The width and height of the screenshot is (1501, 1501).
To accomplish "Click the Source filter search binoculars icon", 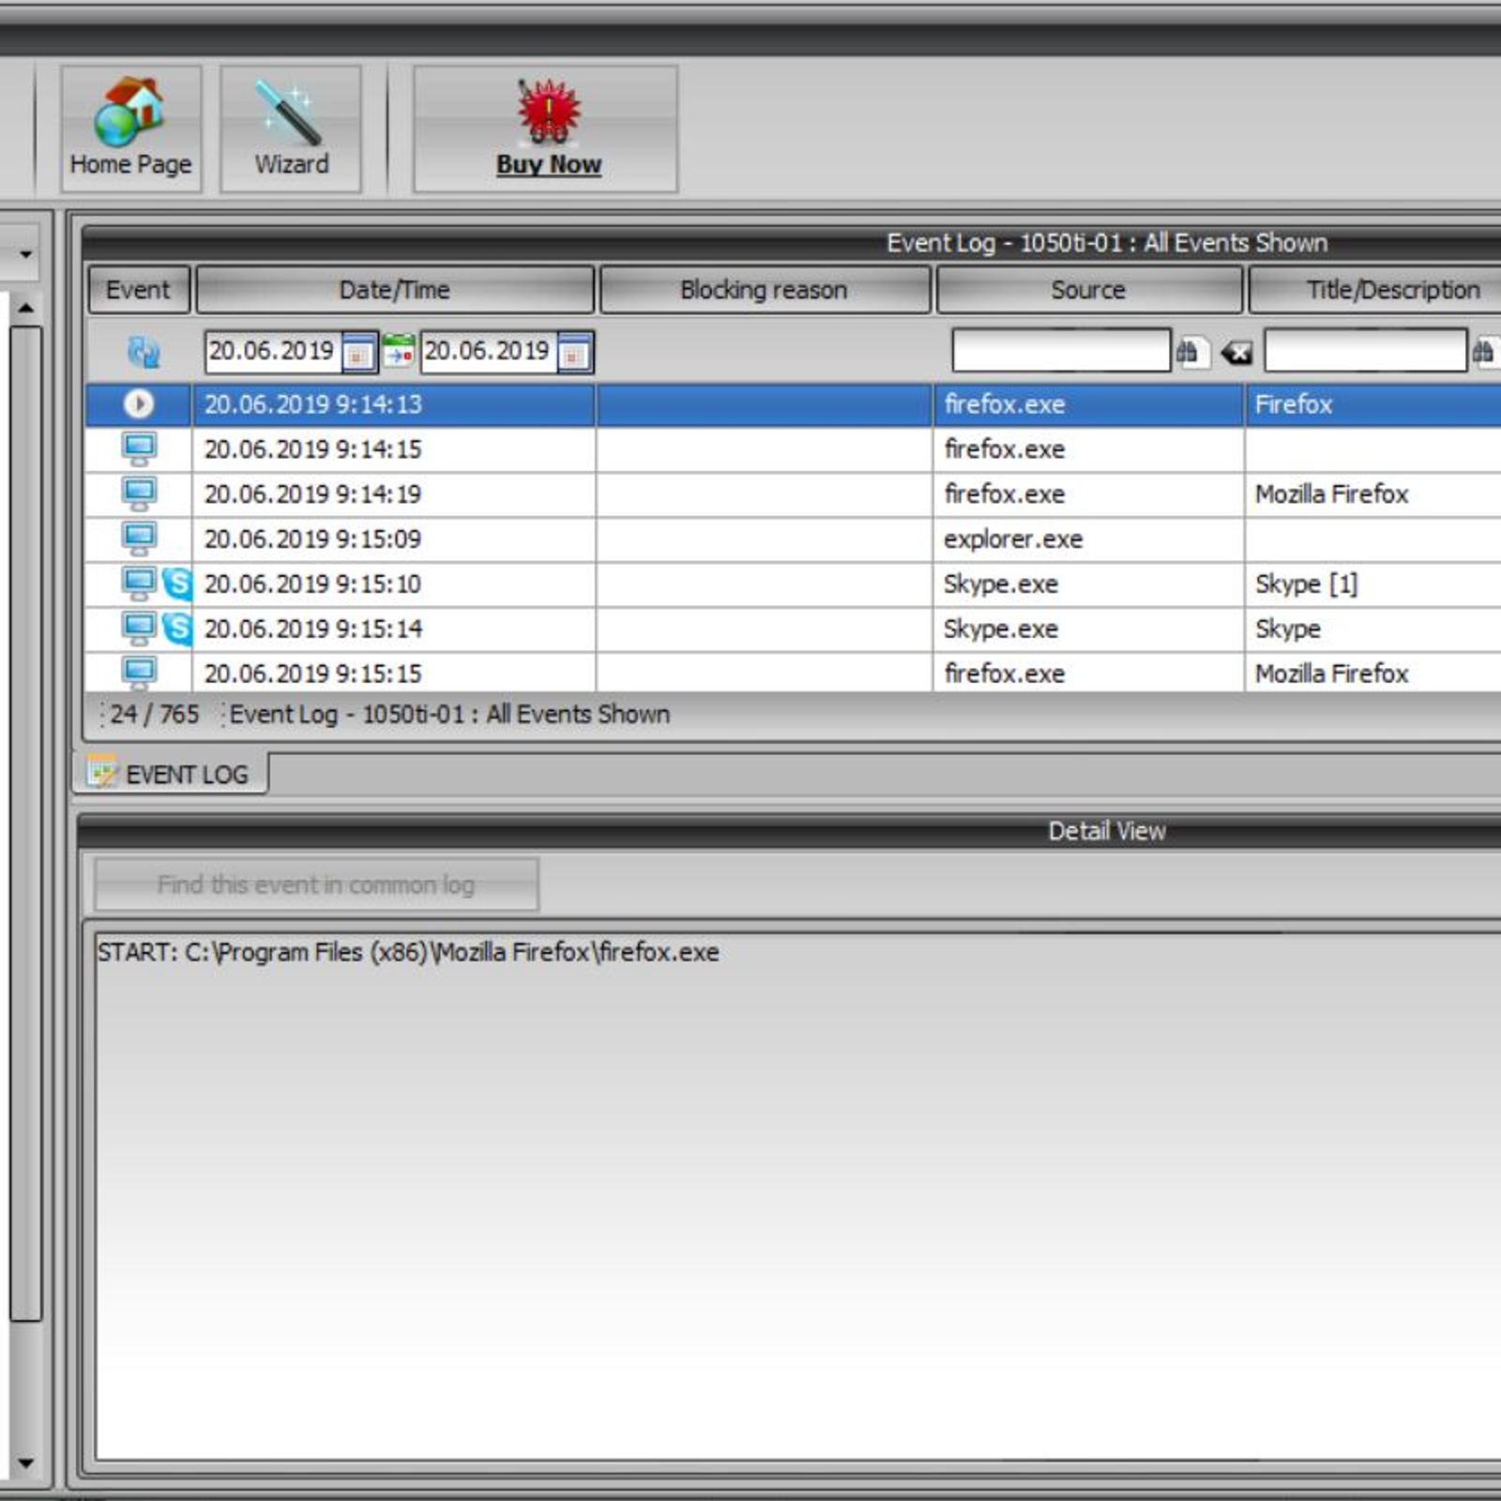I will [x=1190, y=353].
